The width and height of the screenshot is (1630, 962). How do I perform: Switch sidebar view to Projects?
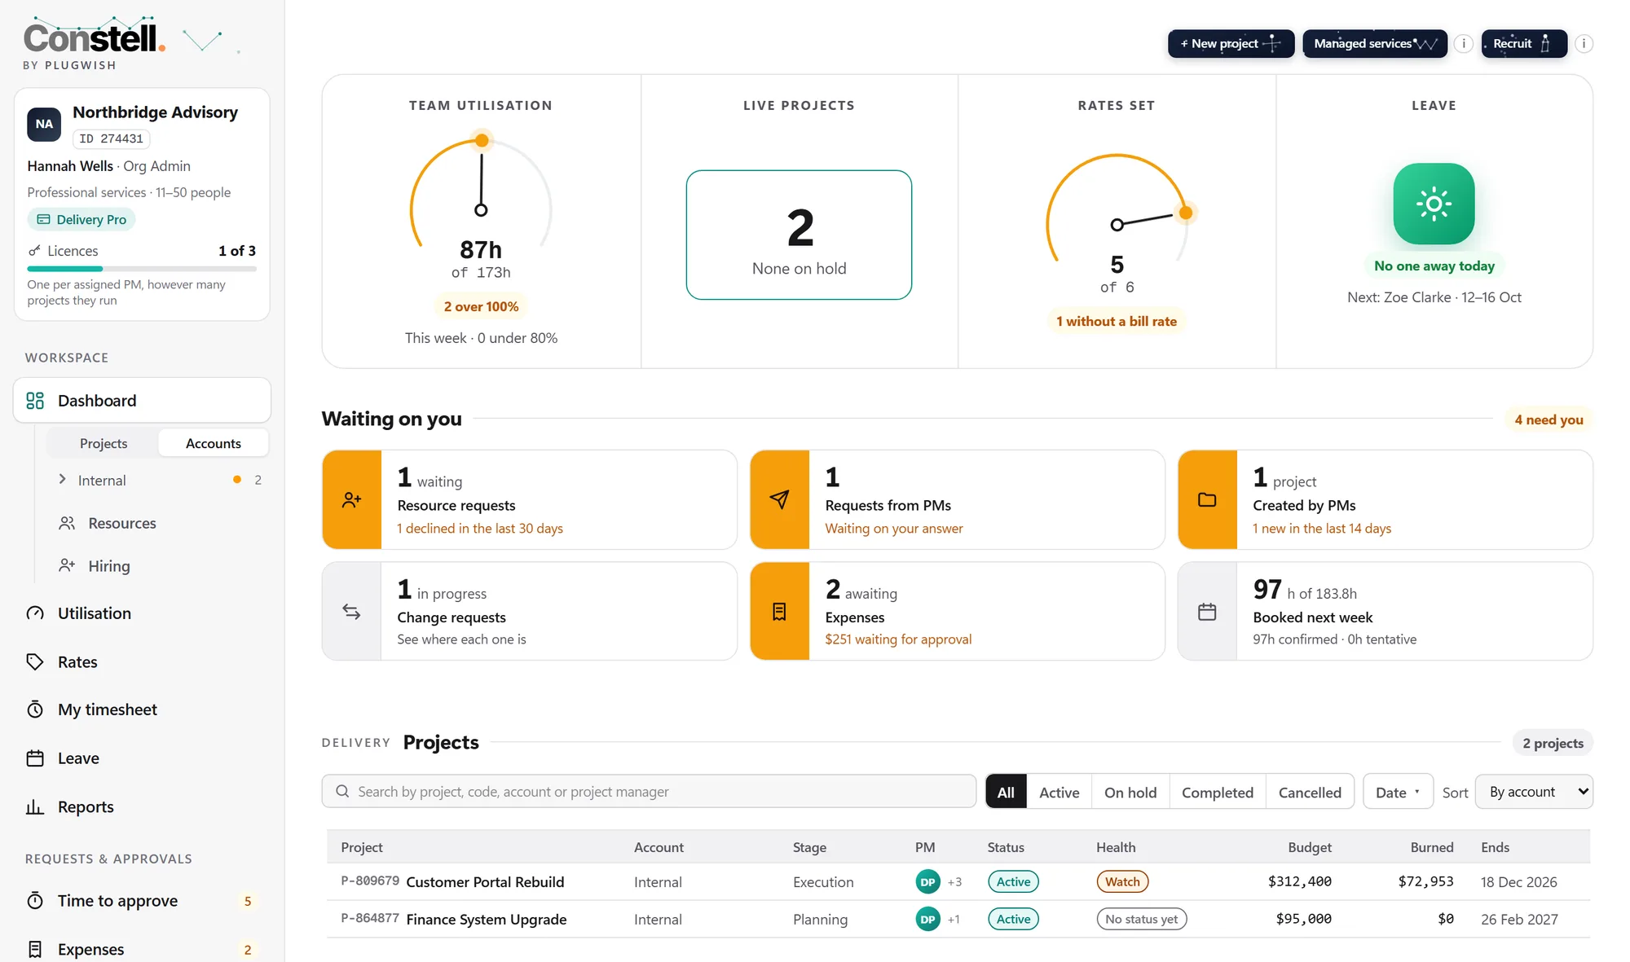[x=104, y=443]
